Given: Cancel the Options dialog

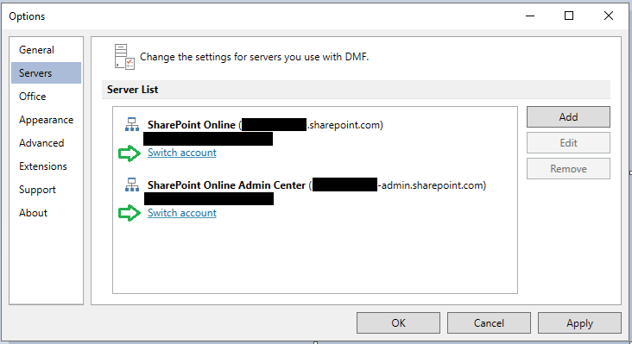Looking at the screenshot, I should tap(489, 323).
